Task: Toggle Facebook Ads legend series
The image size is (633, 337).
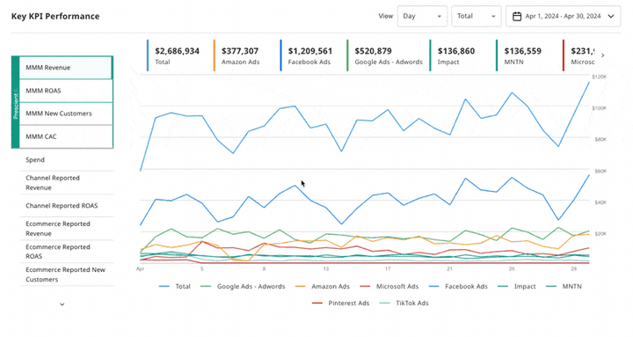Action: coord(458,287)
